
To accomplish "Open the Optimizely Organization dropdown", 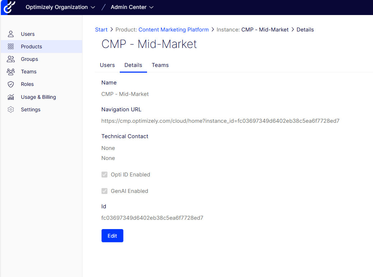I will pyautogui.click(x=60, y=7).
